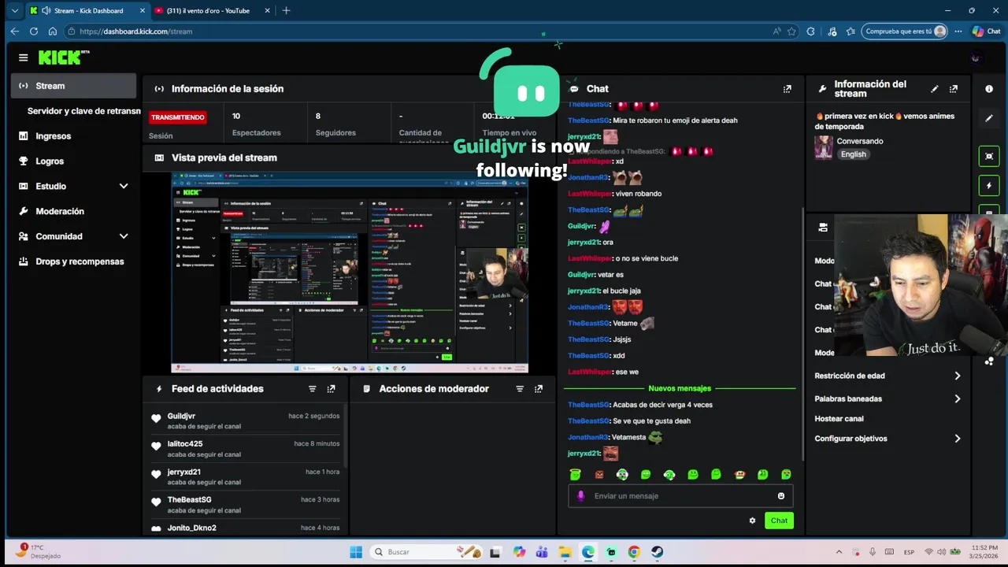Add page to favorites star

click(791, 31)
